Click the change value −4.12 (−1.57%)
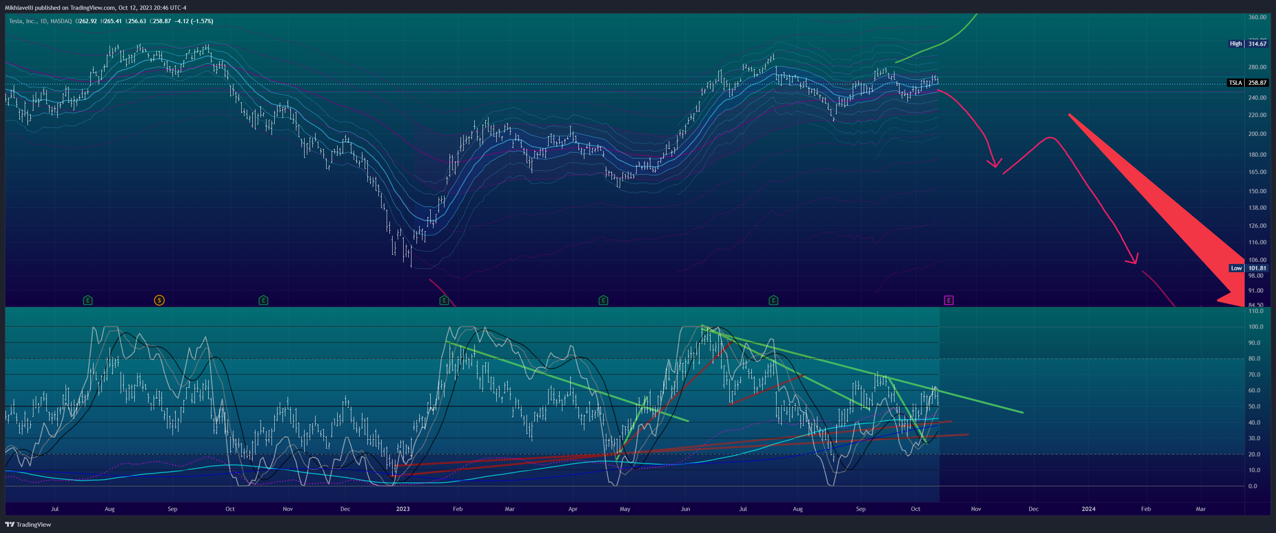Screen dimensions: 1276x533 pos(195,21)
